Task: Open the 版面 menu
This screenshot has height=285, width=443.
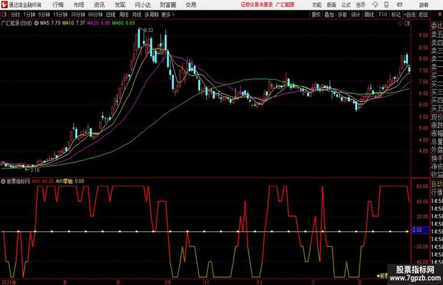Action: tap(332, 5)
